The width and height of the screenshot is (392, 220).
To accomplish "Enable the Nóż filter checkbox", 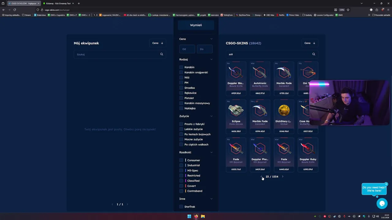I will [x=181, y=78].
